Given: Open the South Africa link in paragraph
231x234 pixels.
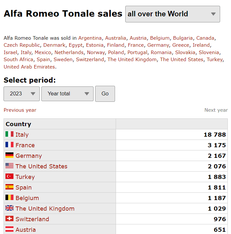Looking at the screenshot, I should pyautogui.click(x=19, y=60).
